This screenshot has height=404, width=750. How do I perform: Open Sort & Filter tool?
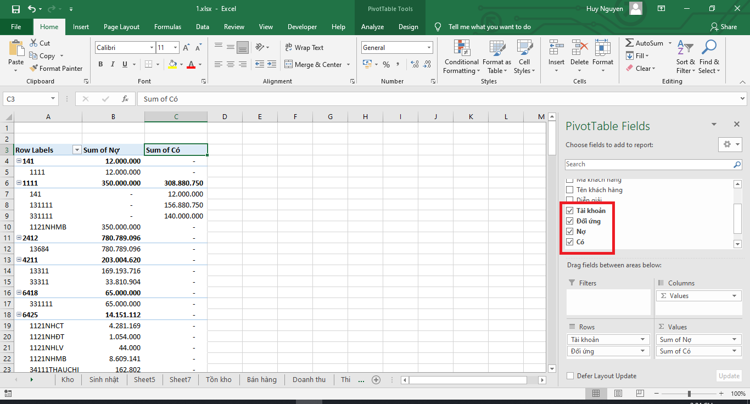[685, 57]
